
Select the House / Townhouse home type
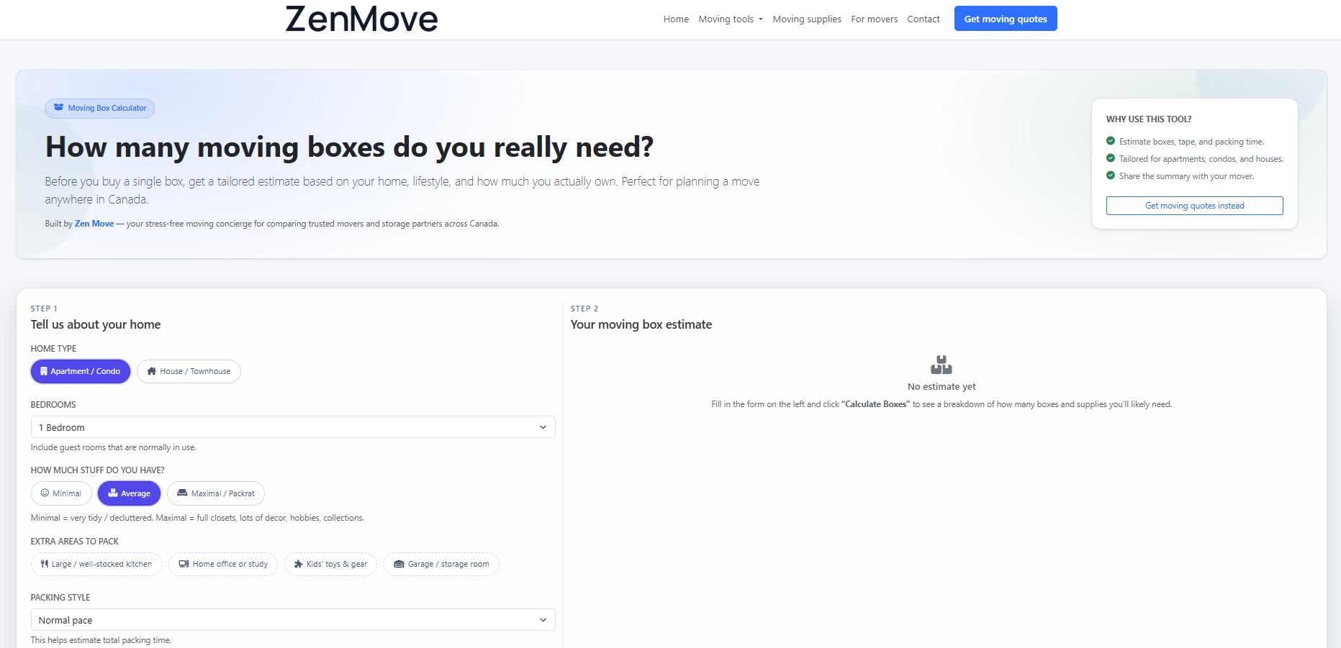coord(189,371)
